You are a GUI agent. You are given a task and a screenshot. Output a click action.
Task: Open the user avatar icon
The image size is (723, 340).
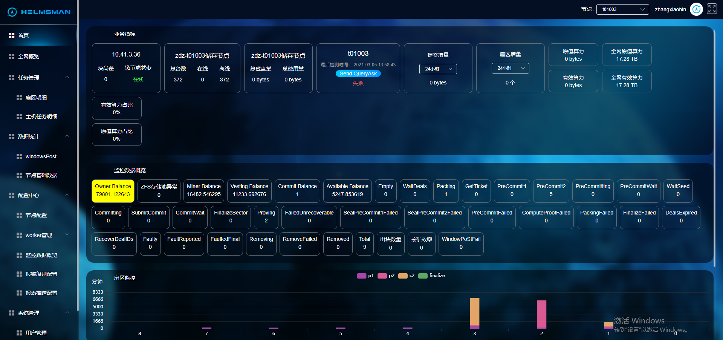pyautogui.click(x=696, y=9)
